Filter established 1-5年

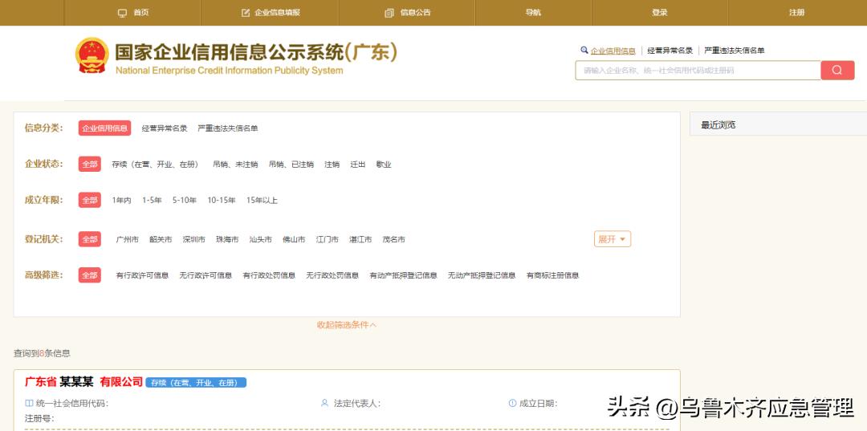(x=152, y=201)
